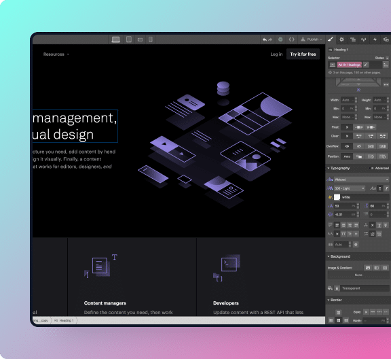Open the Akkurat font family dropdown
This screenshot has height=359, width=391.
tap(361, 179)
